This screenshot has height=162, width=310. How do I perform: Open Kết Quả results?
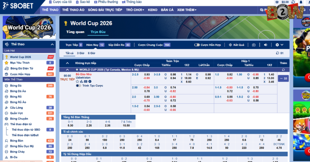pyautogui.click(x=236, y=45)
